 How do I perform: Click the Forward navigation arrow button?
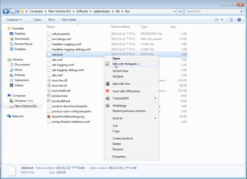point(13,11)
